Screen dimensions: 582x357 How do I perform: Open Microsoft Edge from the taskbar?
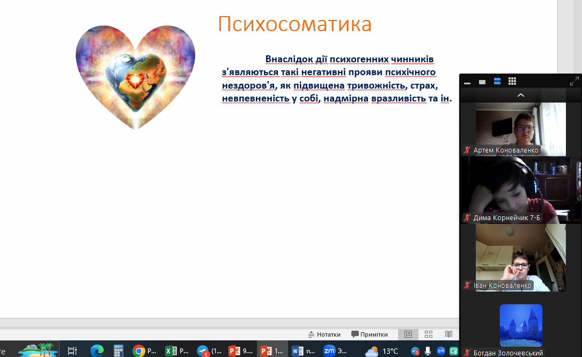click(x=97, y=351)
